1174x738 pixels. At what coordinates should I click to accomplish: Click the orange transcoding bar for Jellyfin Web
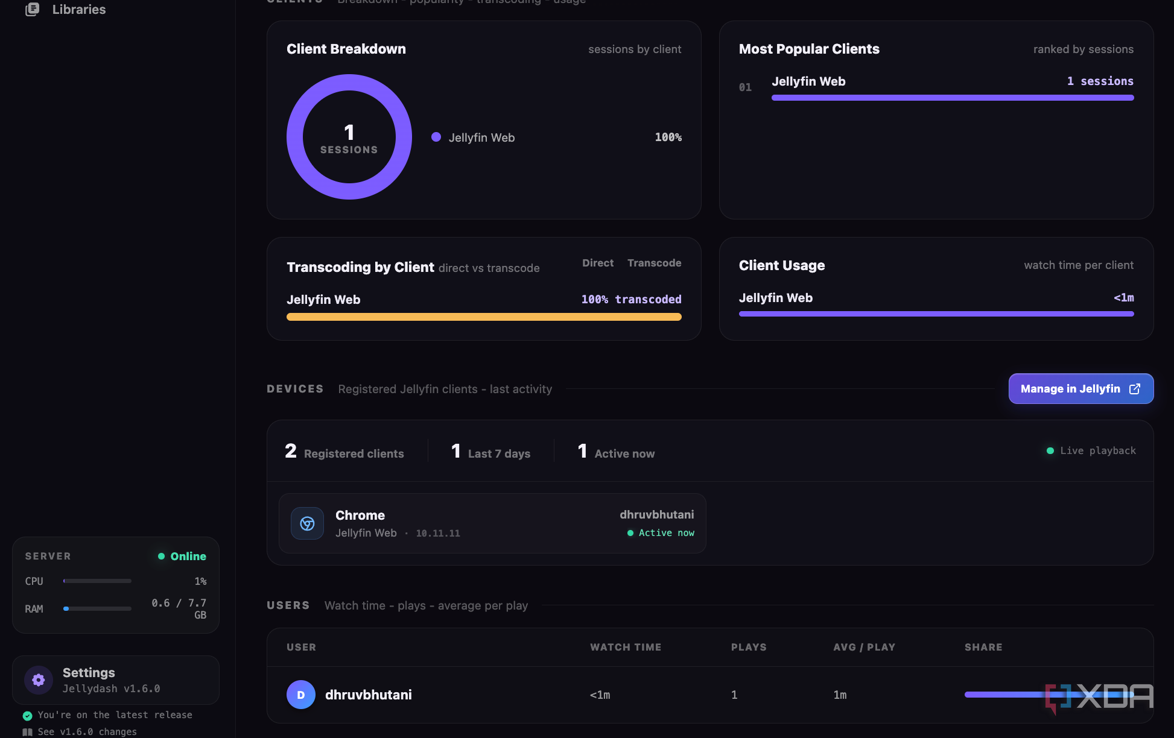484,317
